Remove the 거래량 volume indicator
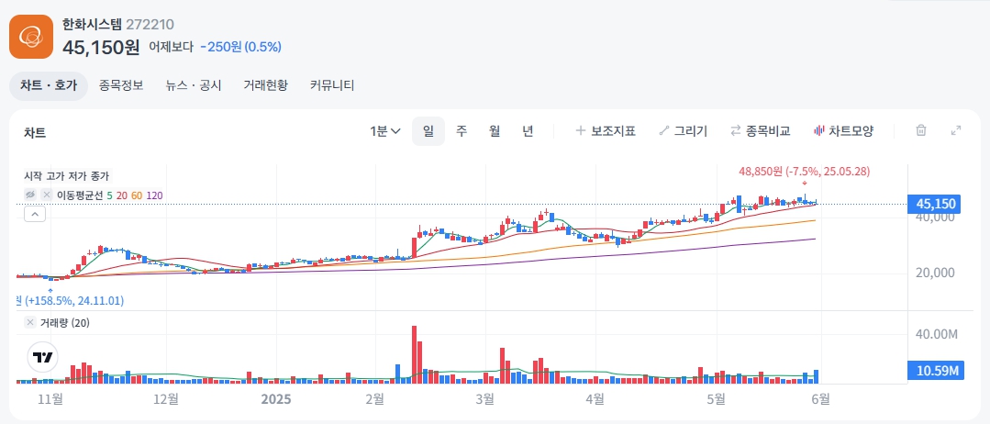 click(29, 323)
